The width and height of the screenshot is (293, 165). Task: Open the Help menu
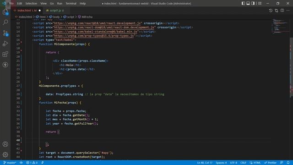[x=82, y=3]
